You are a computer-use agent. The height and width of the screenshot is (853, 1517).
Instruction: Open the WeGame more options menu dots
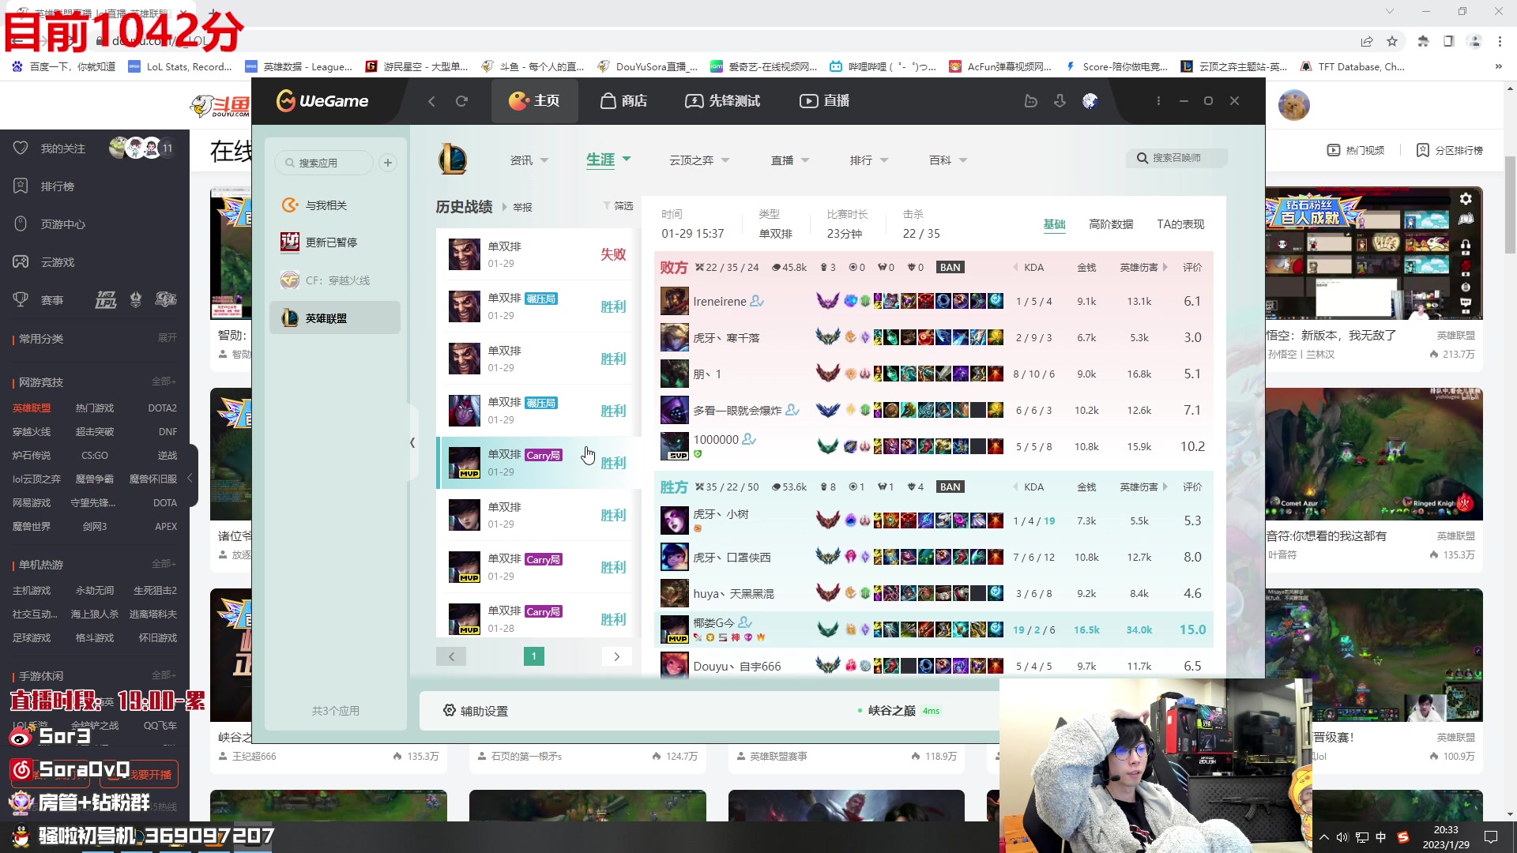click(x=1158, y=101)
